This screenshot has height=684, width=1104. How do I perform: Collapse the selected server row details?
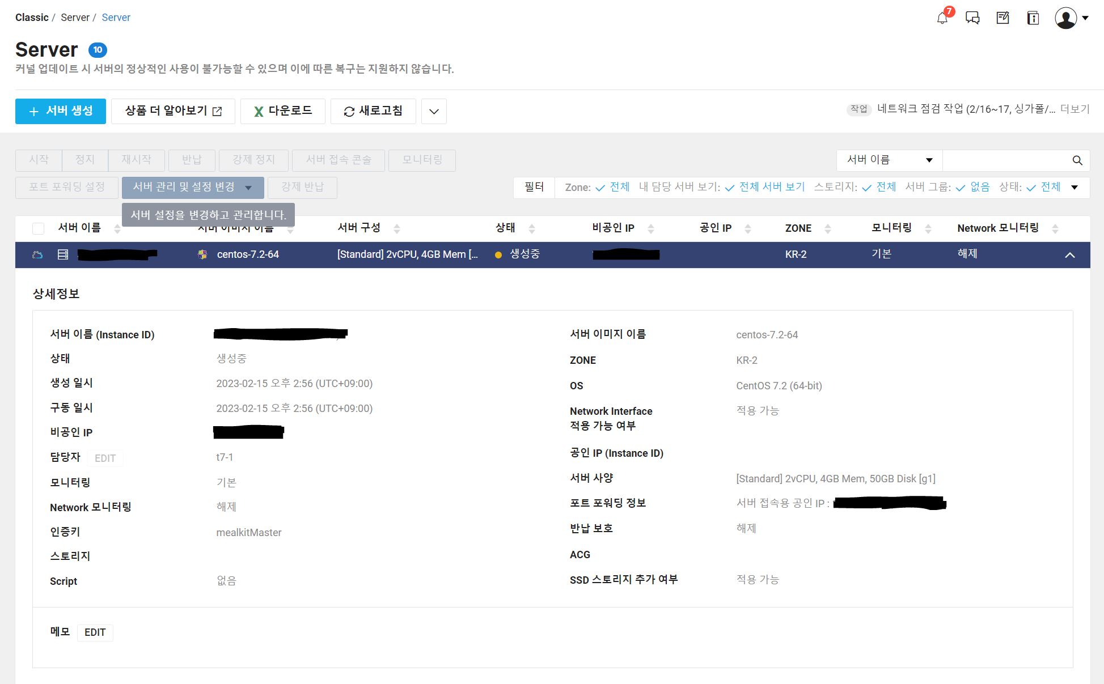(1069, 255)
